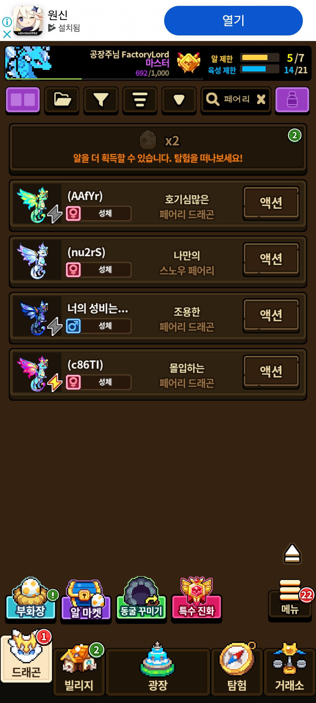Open the 특수 진화 special evolution icon

pos(197,599)
